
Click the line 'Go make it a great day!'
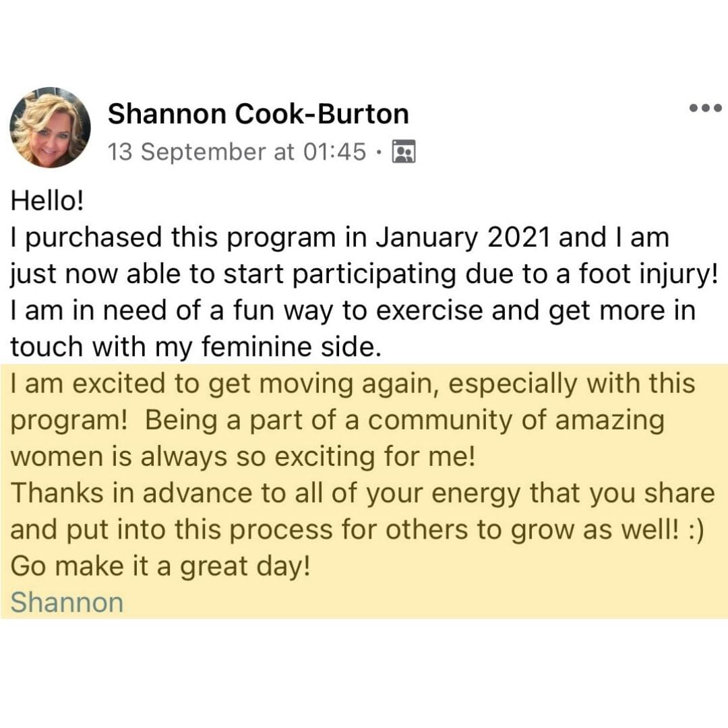pyautogui.click(x=160, y=566)
